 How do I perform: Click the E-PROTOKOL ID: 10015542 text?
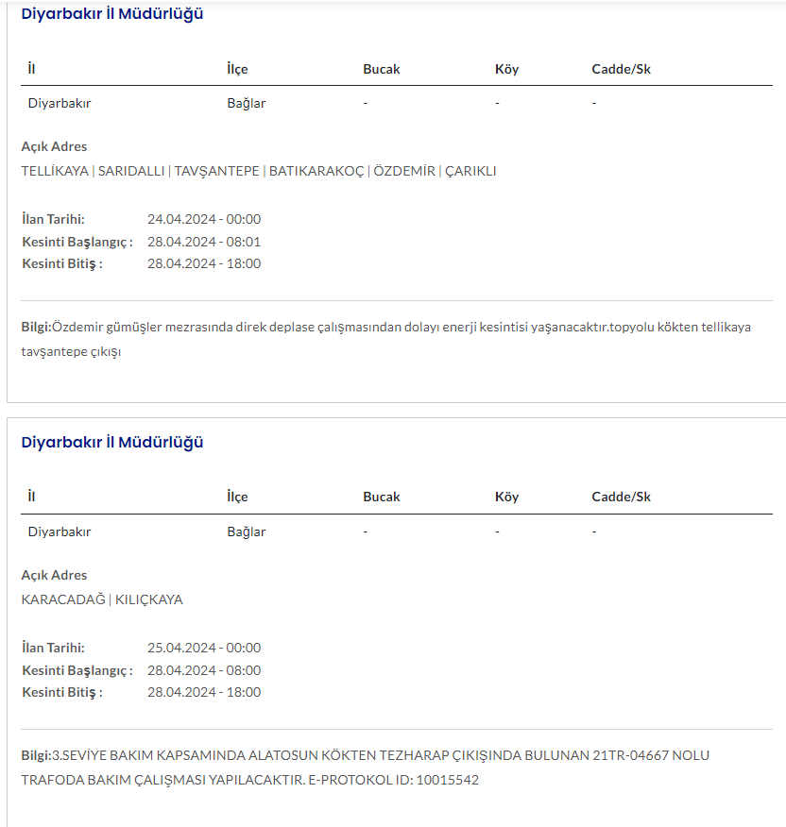[394, 781]
